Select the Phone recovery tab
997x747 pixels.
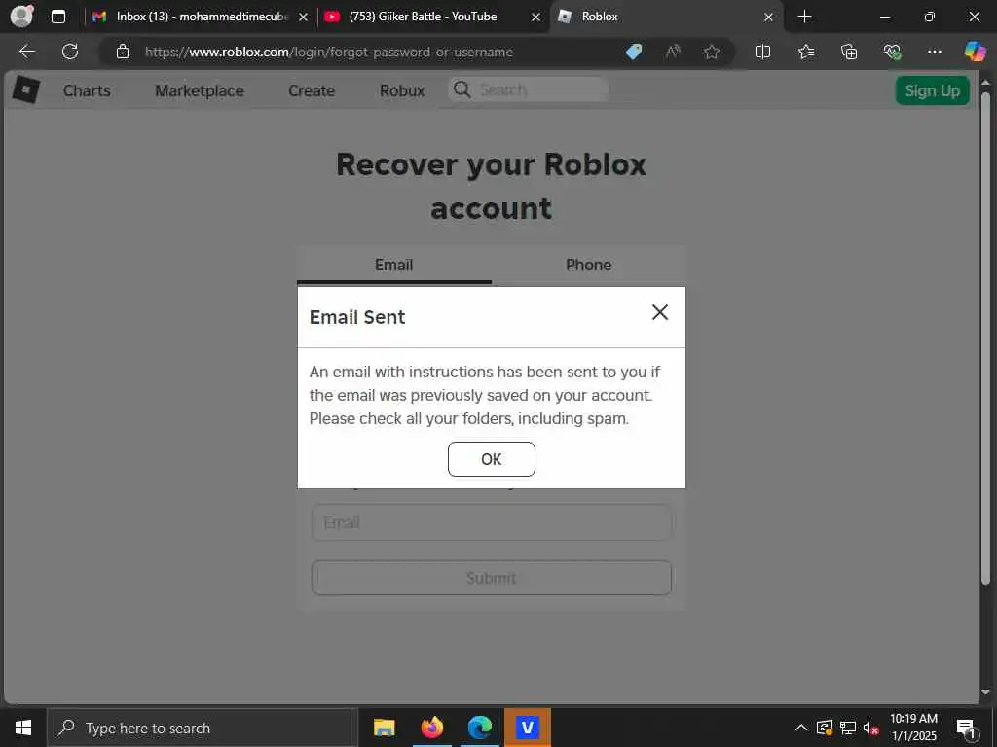(x=589, y=265)
